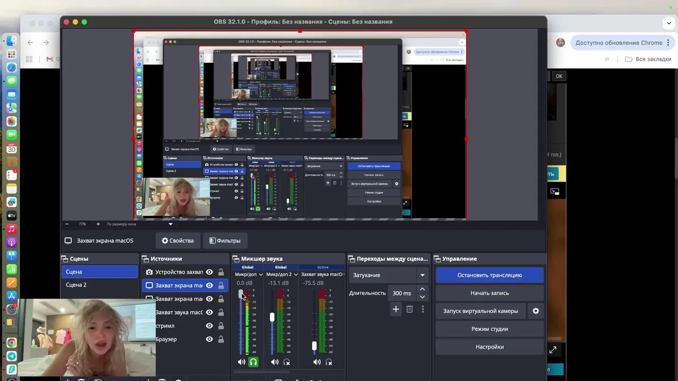Open Finder from the macOS Dock

pos(11,41)
